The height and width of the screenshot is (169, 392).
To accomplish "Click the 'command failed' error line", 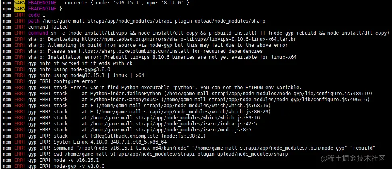I will click(x=48, y=27).
